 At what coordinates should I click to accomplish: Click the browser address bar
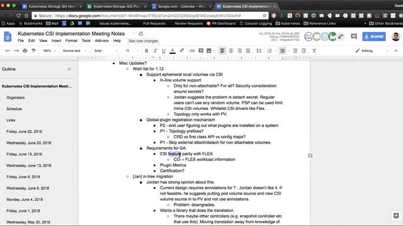tap(149, 16)
